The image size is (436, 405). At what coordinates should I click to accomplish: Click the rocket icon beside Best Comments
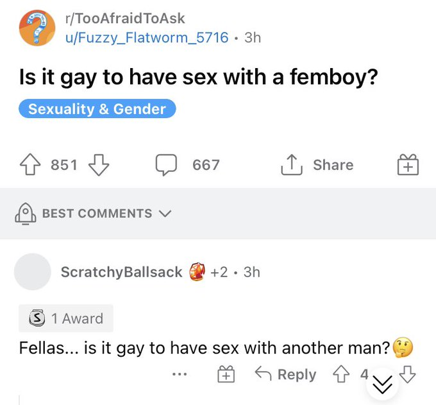pos(25,214)
